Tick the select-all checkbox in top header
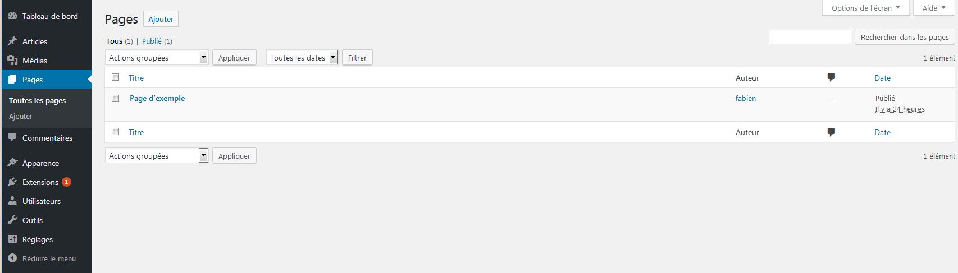Viewport: 958px width, 273px height. [116, 77]
